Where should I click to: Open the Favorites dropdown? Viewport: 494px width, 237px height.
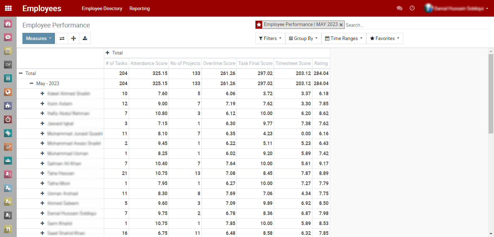384,39
